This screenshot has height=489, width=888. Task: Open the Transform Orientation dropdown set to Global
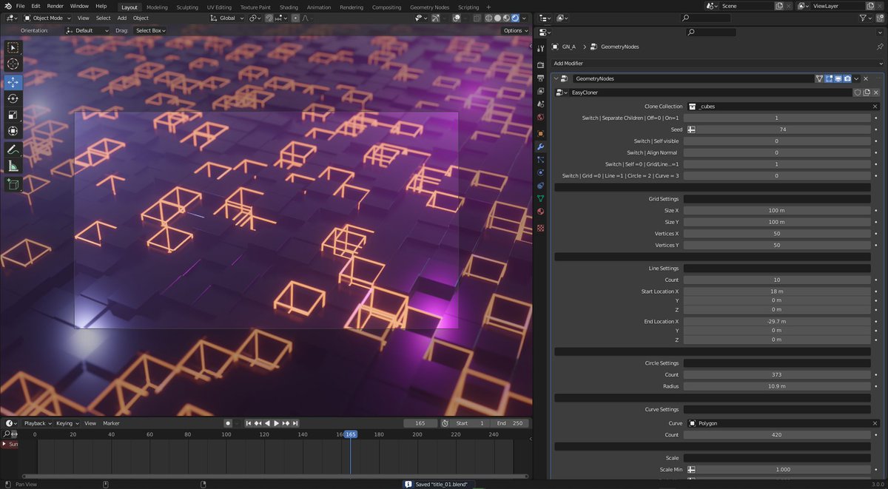pyautogui.click(x=227, y=18)
